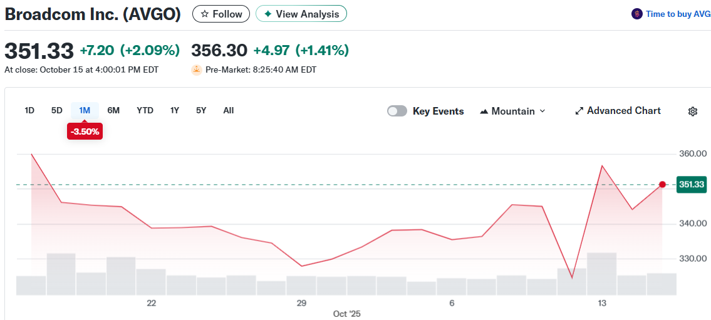Click the pre-market sun icon
This screenshot has height=320, width=711.
[197, 70]
